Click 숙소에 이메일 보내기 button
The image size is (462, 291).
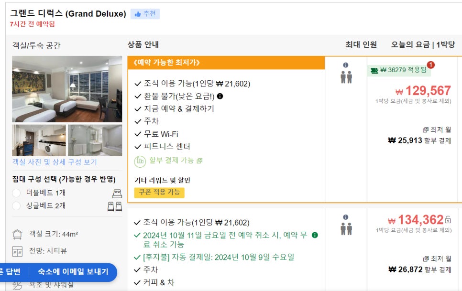73,271
